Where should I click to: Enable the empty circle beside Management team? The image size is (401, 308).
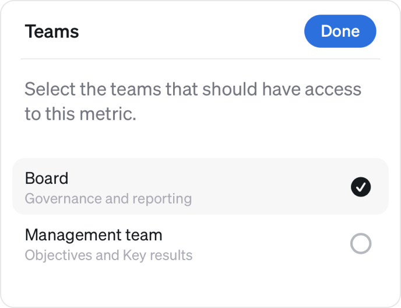(361, 243)
